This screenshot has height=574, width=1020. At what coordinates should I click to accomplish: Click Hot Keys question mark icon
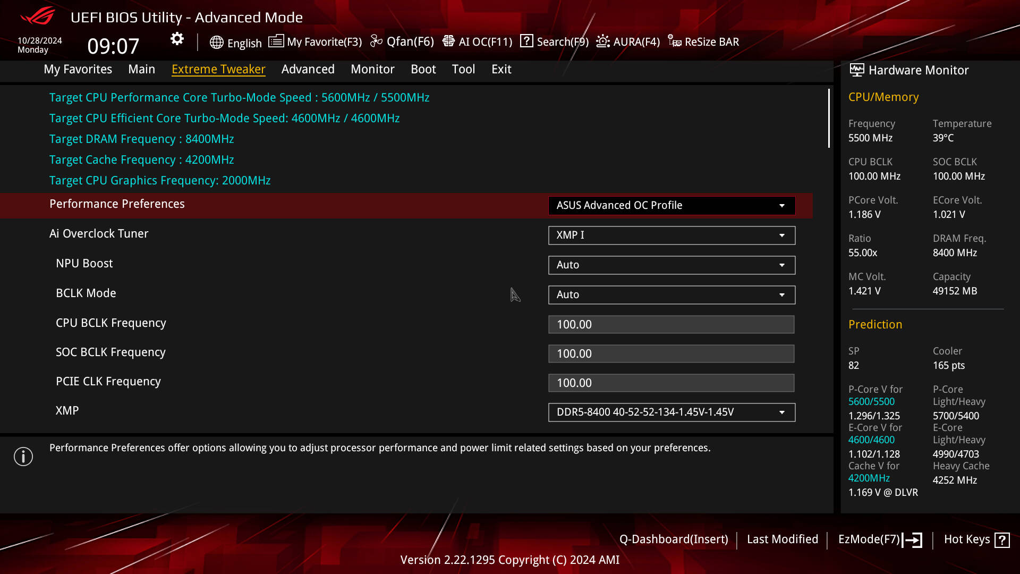click(x=1002, y=540)
